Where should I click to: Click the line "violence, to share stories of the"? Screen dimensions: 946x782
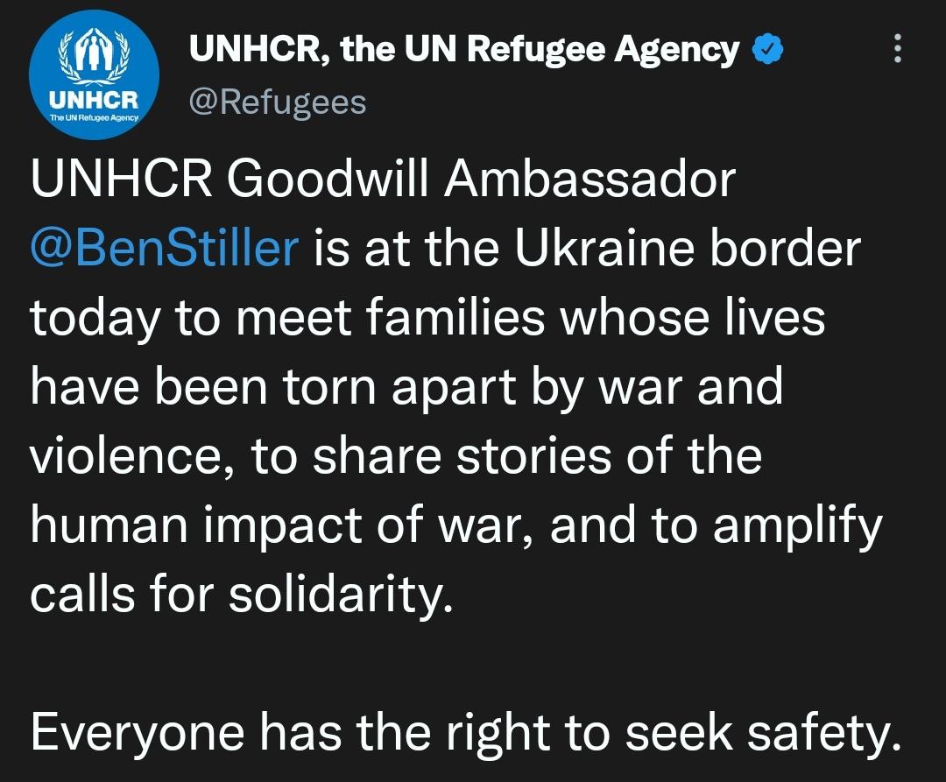click(x=396, y=455)
